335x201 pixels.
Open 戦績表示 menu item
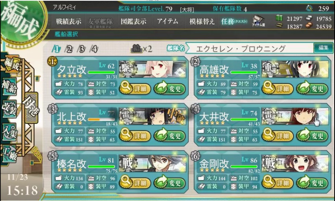[68, 21]
